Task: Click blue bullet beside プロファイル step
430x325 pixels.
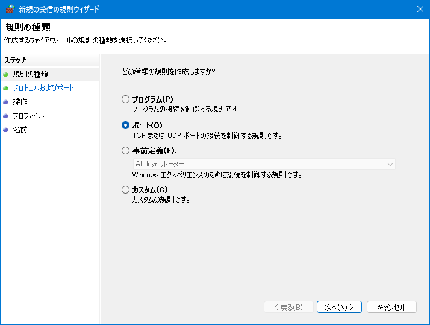Action: point(5,116)
